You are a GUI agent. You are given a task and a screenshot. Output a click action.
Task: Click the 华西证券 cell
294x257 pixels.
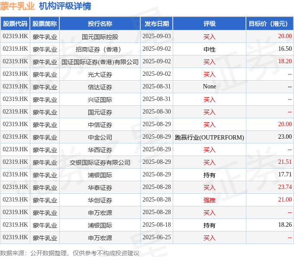100,150
